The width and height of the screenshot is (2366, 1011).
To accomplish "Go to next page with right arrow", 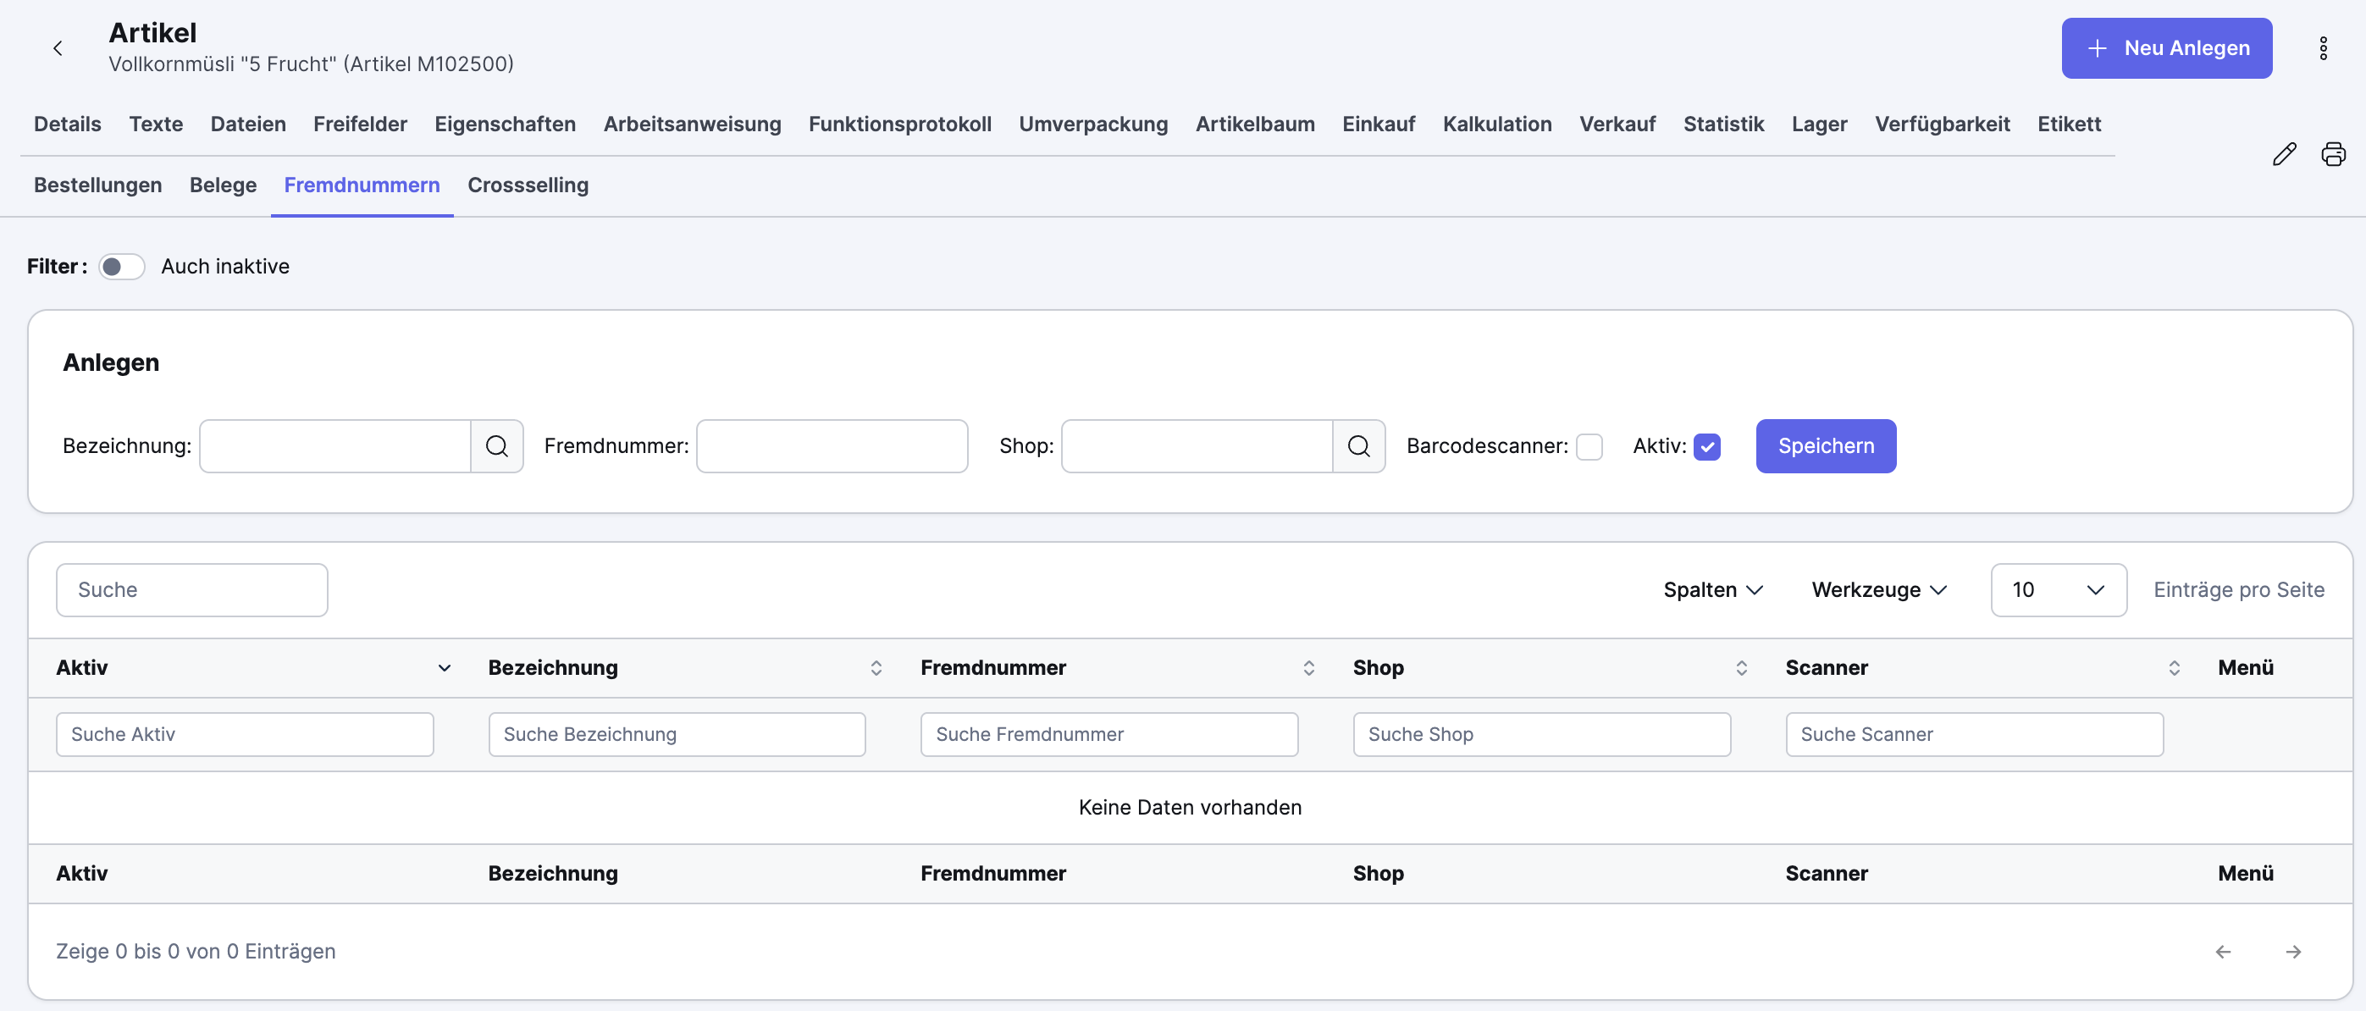I will pyautogui.click(x=2293, y=952).
